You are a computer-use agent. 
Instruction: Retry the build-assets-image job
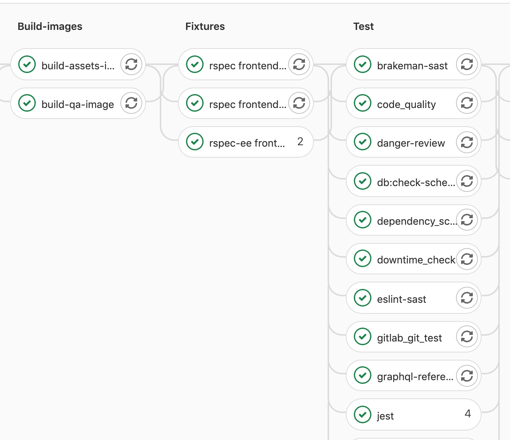point(131,64)
